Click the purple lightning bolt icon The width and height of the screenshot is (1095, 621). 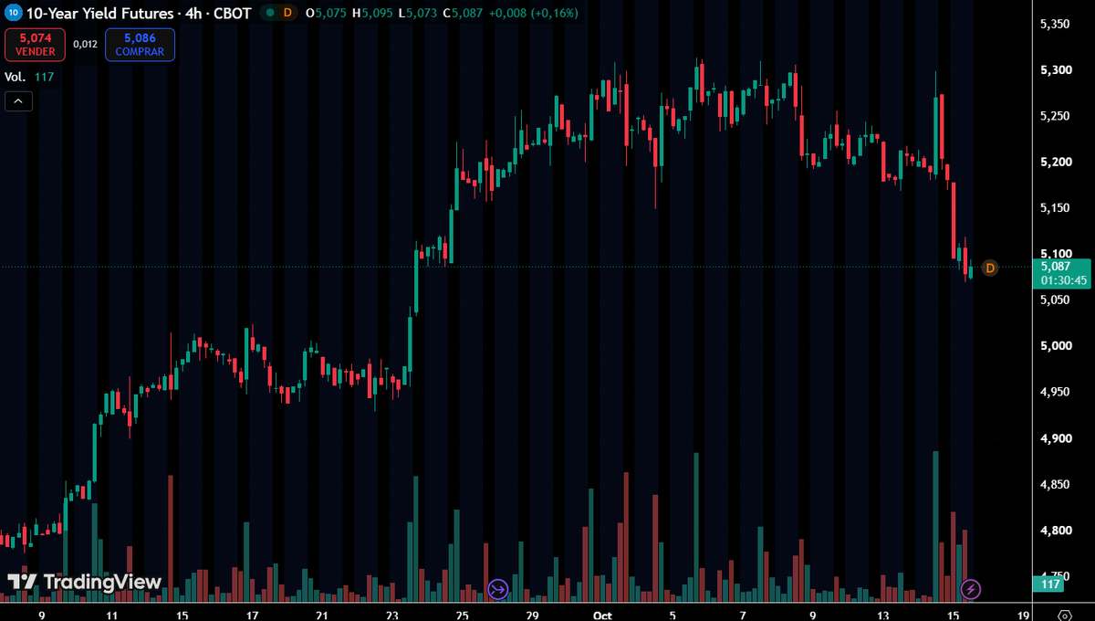click(x=971, y=589)
